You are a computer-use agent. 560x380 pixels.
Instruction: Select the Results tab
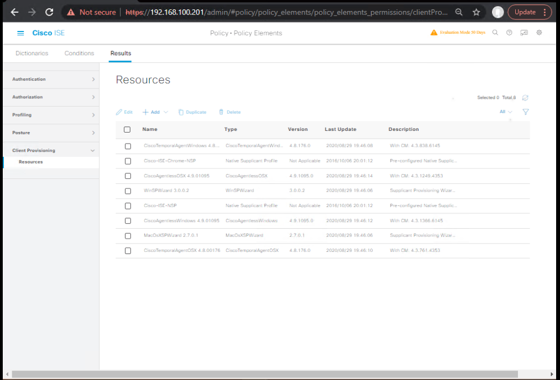pyautogui.click(x=121, y=53)
